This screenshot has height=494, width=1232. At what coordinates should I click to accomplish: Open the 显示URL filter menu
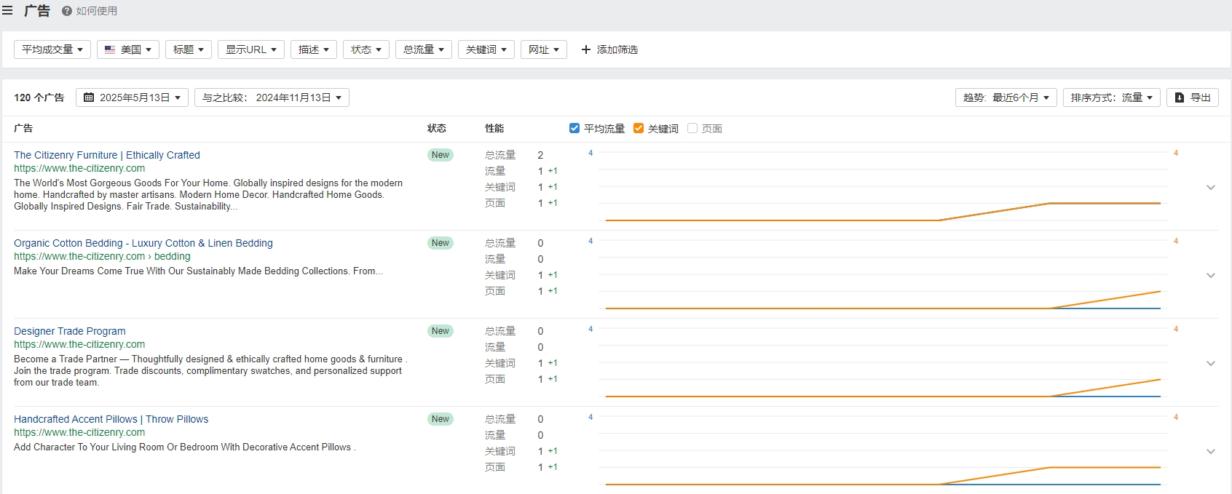[x=251, y=49]
